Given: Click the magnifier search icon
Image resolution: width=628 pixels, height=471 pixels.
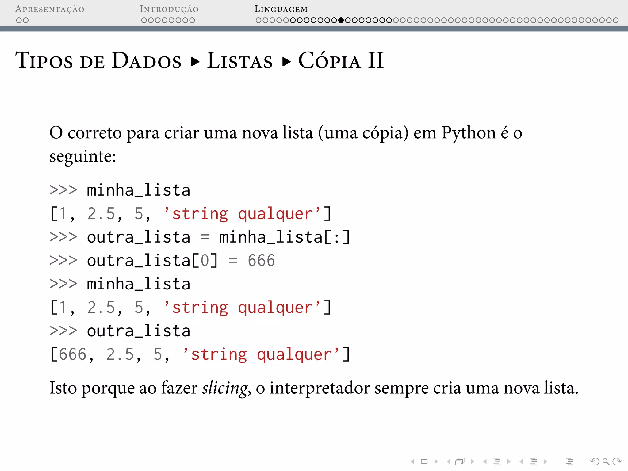Looking at the screenshot, I should point(606,461).
